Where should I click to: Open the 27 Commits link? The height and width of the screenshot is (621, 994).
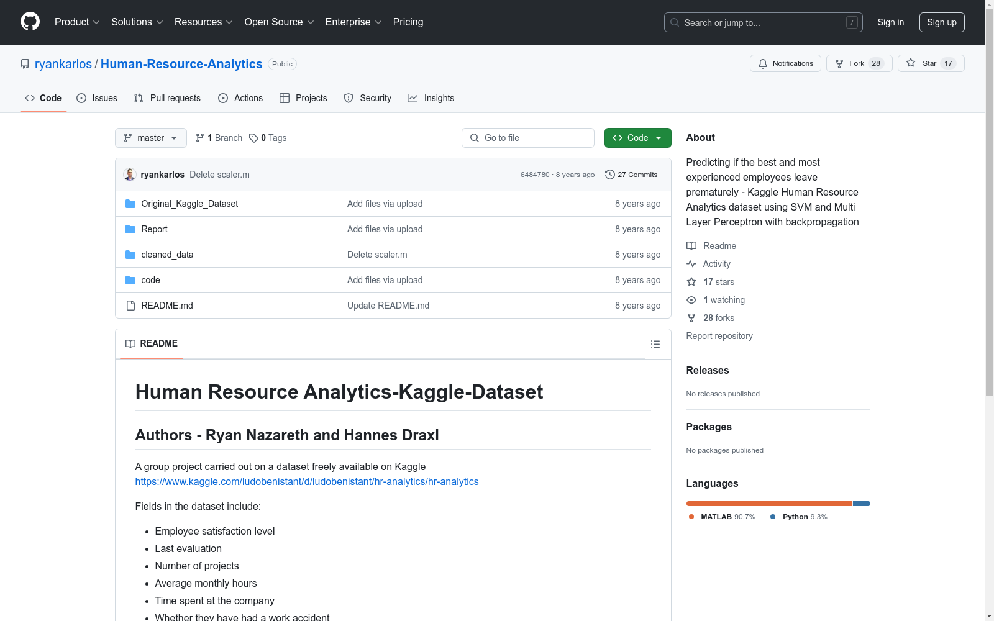pos(631,175)
